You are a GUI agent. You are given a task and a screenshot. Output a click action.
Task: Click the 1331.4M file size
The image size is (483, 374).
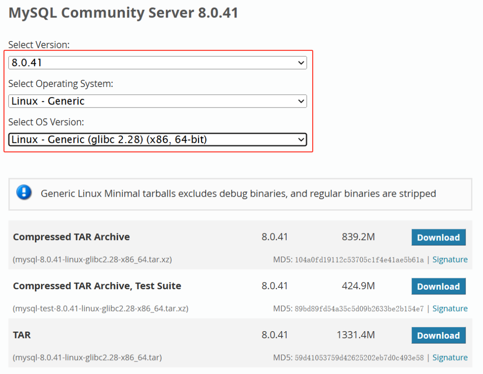tap(356, 335)
